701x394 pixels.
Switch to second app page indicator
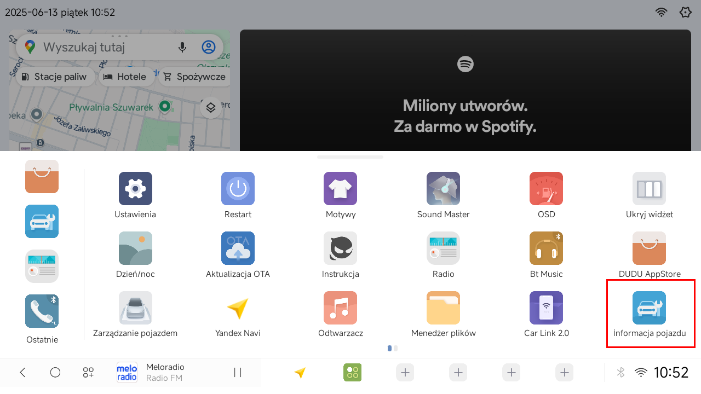[x=395, y=348]
